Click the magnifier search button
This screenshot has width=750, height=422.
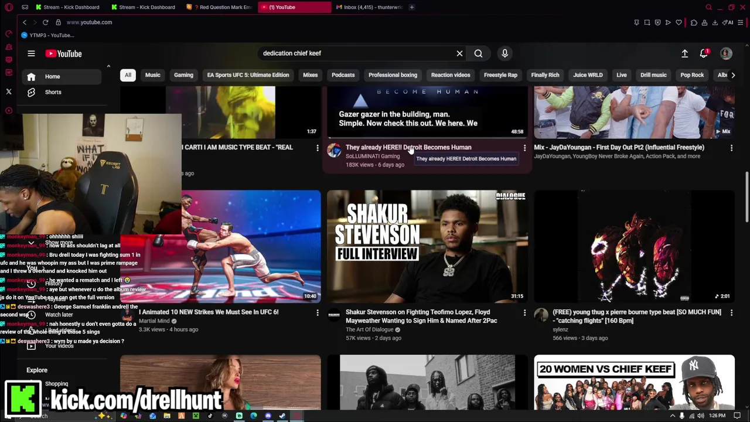click(x=478, y=53)
